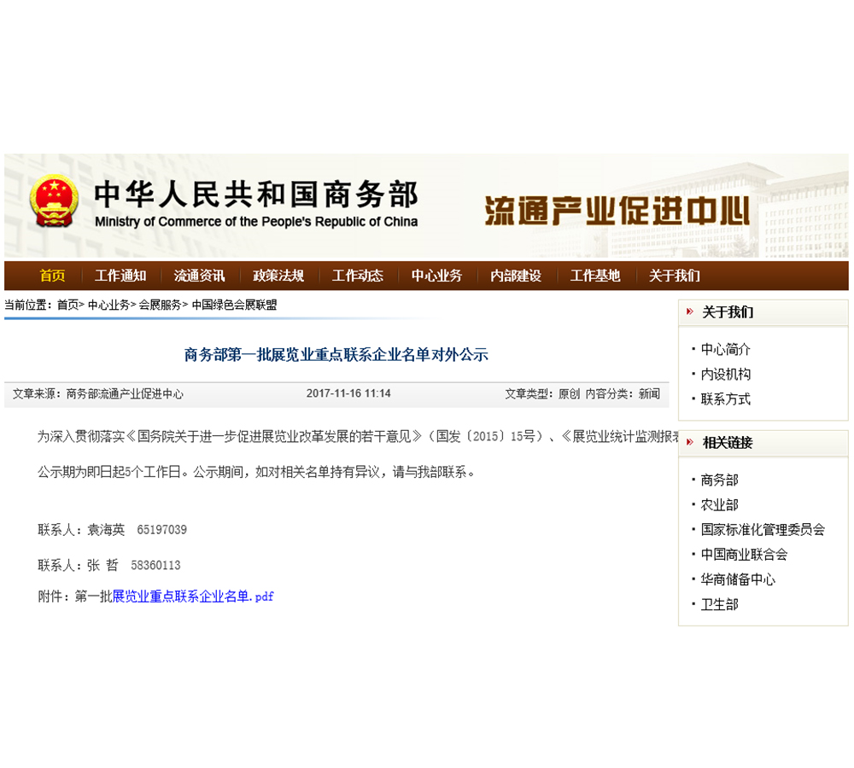Click the 华商储备中心 related link
The image size is (854, 768).
(x=738, y=579)
